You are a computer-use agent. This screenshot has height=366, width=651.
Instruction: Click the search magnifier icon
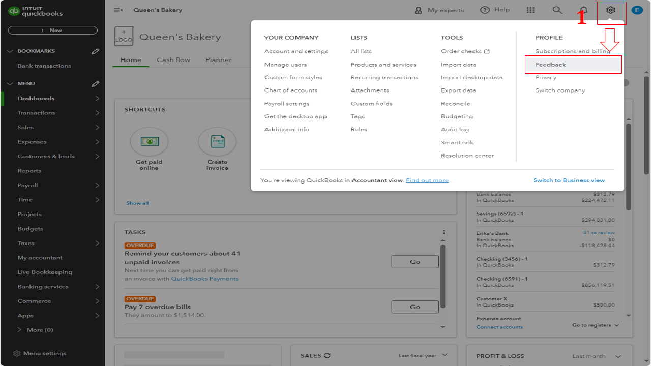point(557,10)
